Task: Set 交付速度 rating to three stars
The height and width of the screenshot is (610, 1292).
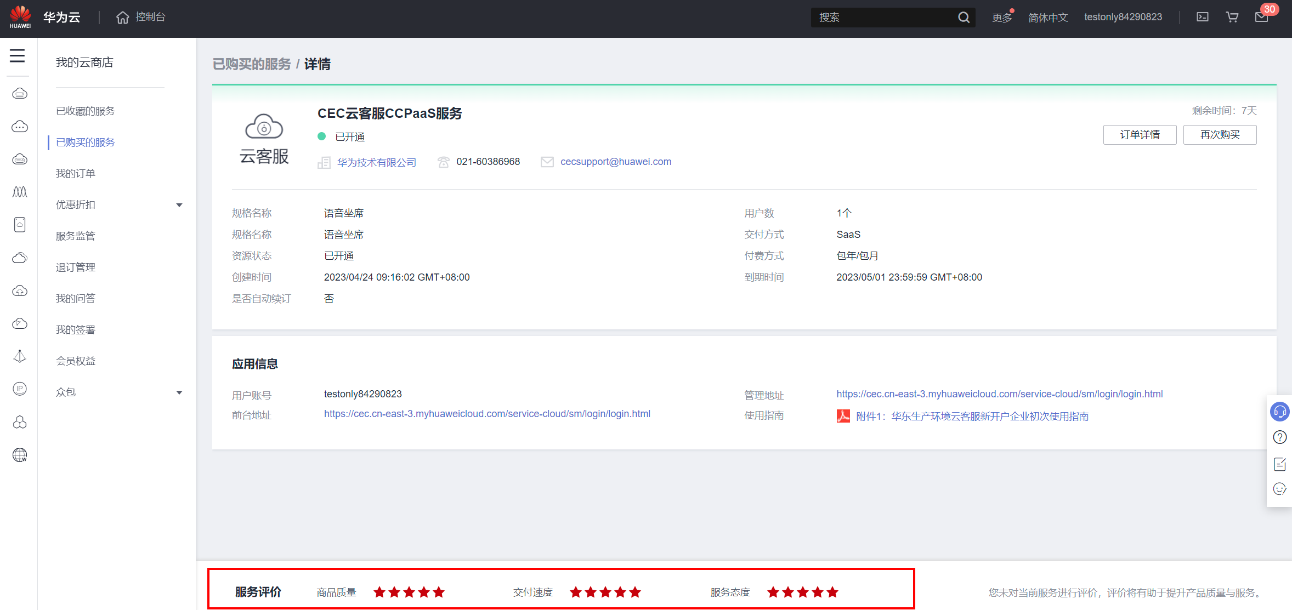Action: [605, 592]
